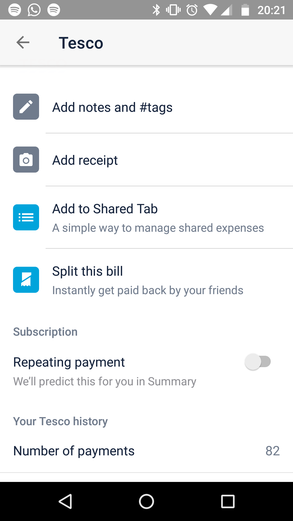Choose Split this bill

pyautogui.click(x=146, y=280)
